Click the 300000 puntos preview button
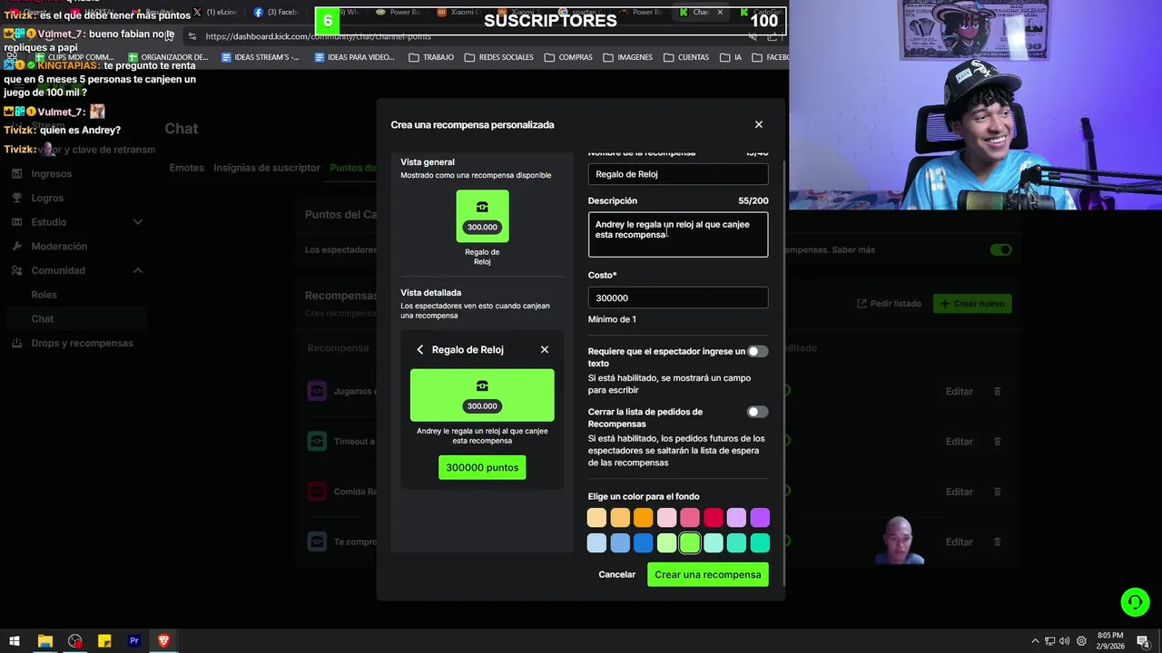Screen dimensions: 1162x653 click(x=482, y=467)
